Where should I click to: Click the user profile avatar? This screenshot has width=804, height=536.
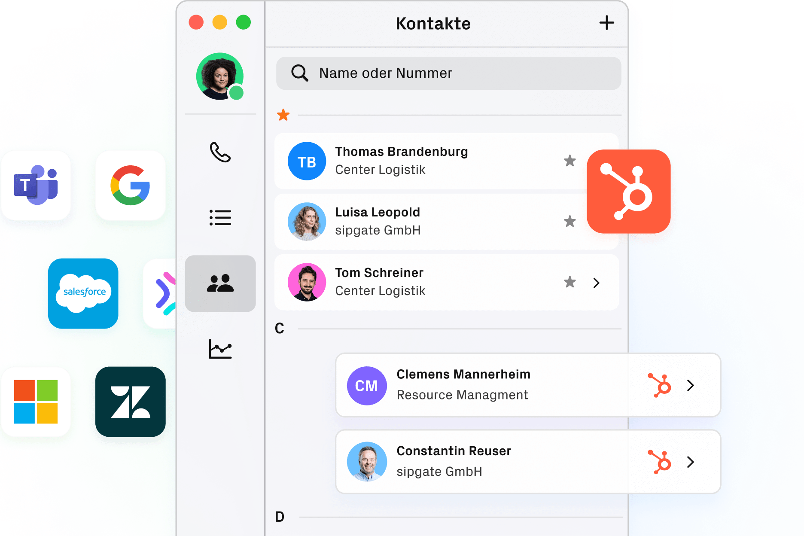219,76
